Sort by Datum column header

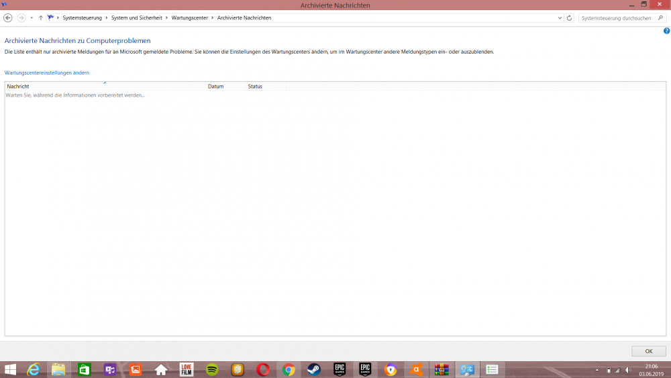(x=225, y=86)
